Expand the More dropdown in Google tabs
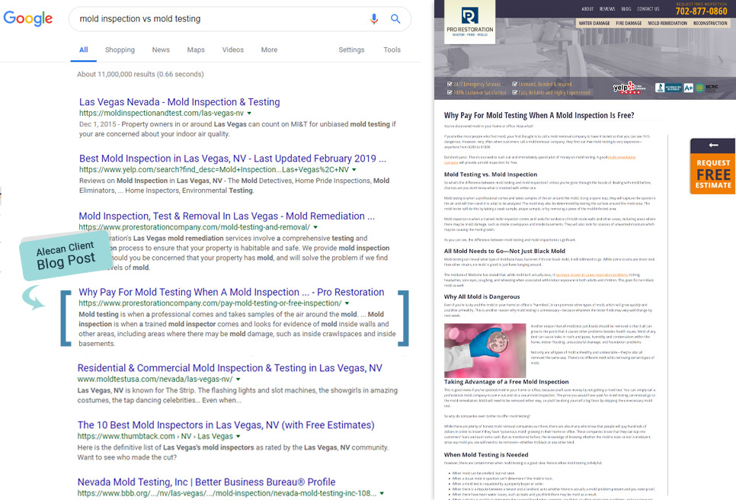 pos(269,49)
